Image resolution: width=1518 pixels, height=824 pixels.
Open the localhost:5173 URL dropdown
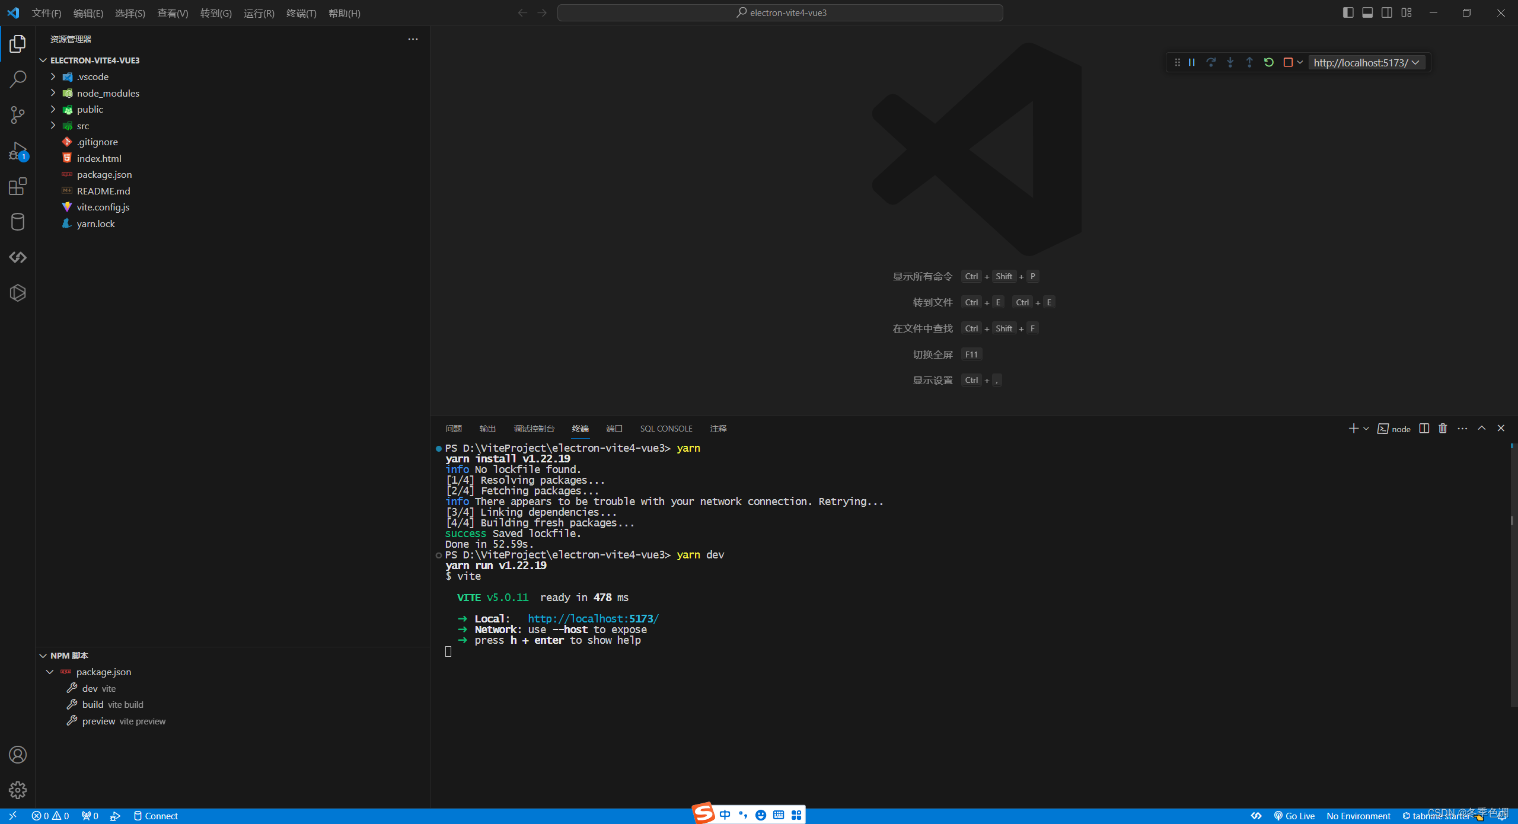coord(1415,62)
